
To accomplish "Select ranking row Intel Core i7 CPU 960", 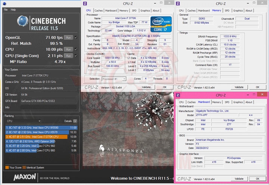I will (x=41, y=146).
